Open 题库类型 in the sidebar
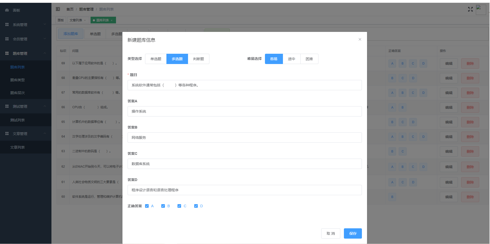 click(x=26, y=80)
